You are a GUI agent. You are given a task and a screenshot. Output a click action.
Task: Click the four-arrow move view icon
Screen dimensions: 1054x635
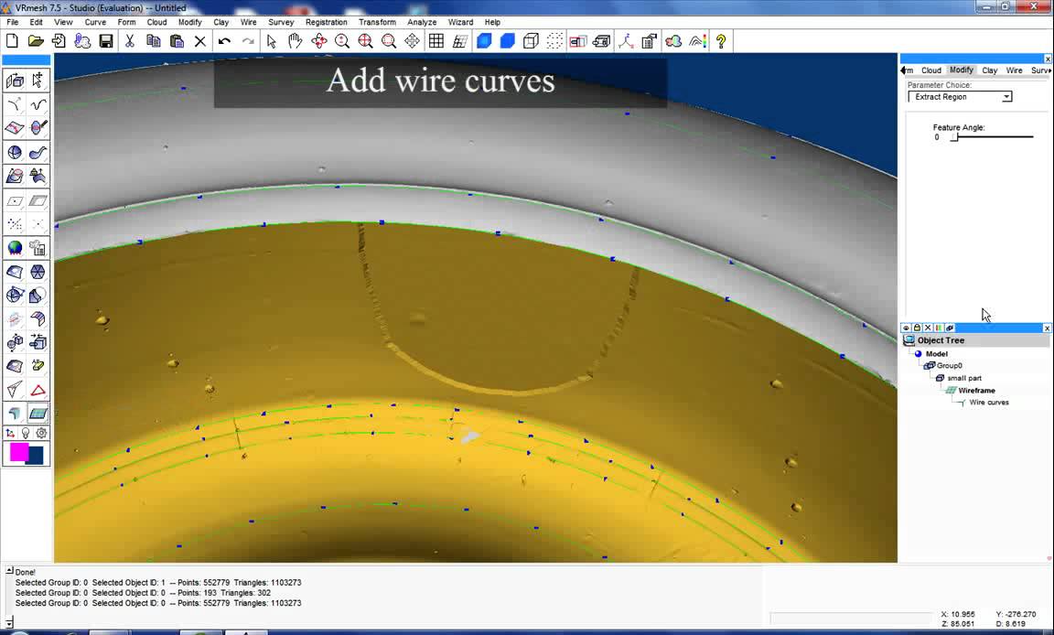click(x=412, y=41)
